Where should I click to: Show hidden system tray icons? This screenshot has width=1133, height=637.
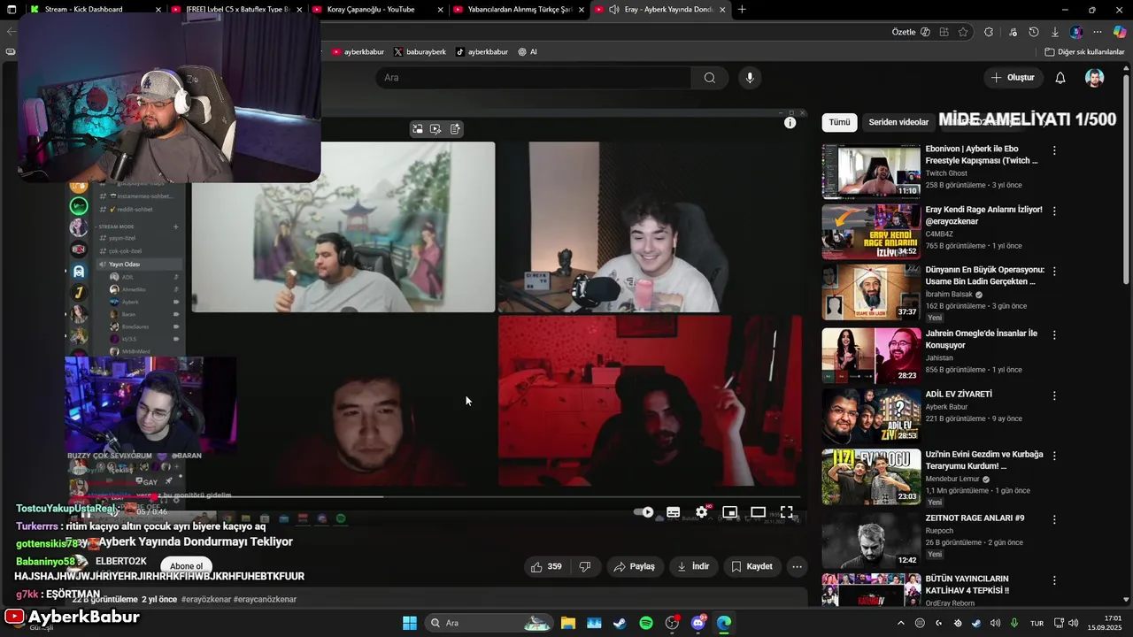click(901, 623)
